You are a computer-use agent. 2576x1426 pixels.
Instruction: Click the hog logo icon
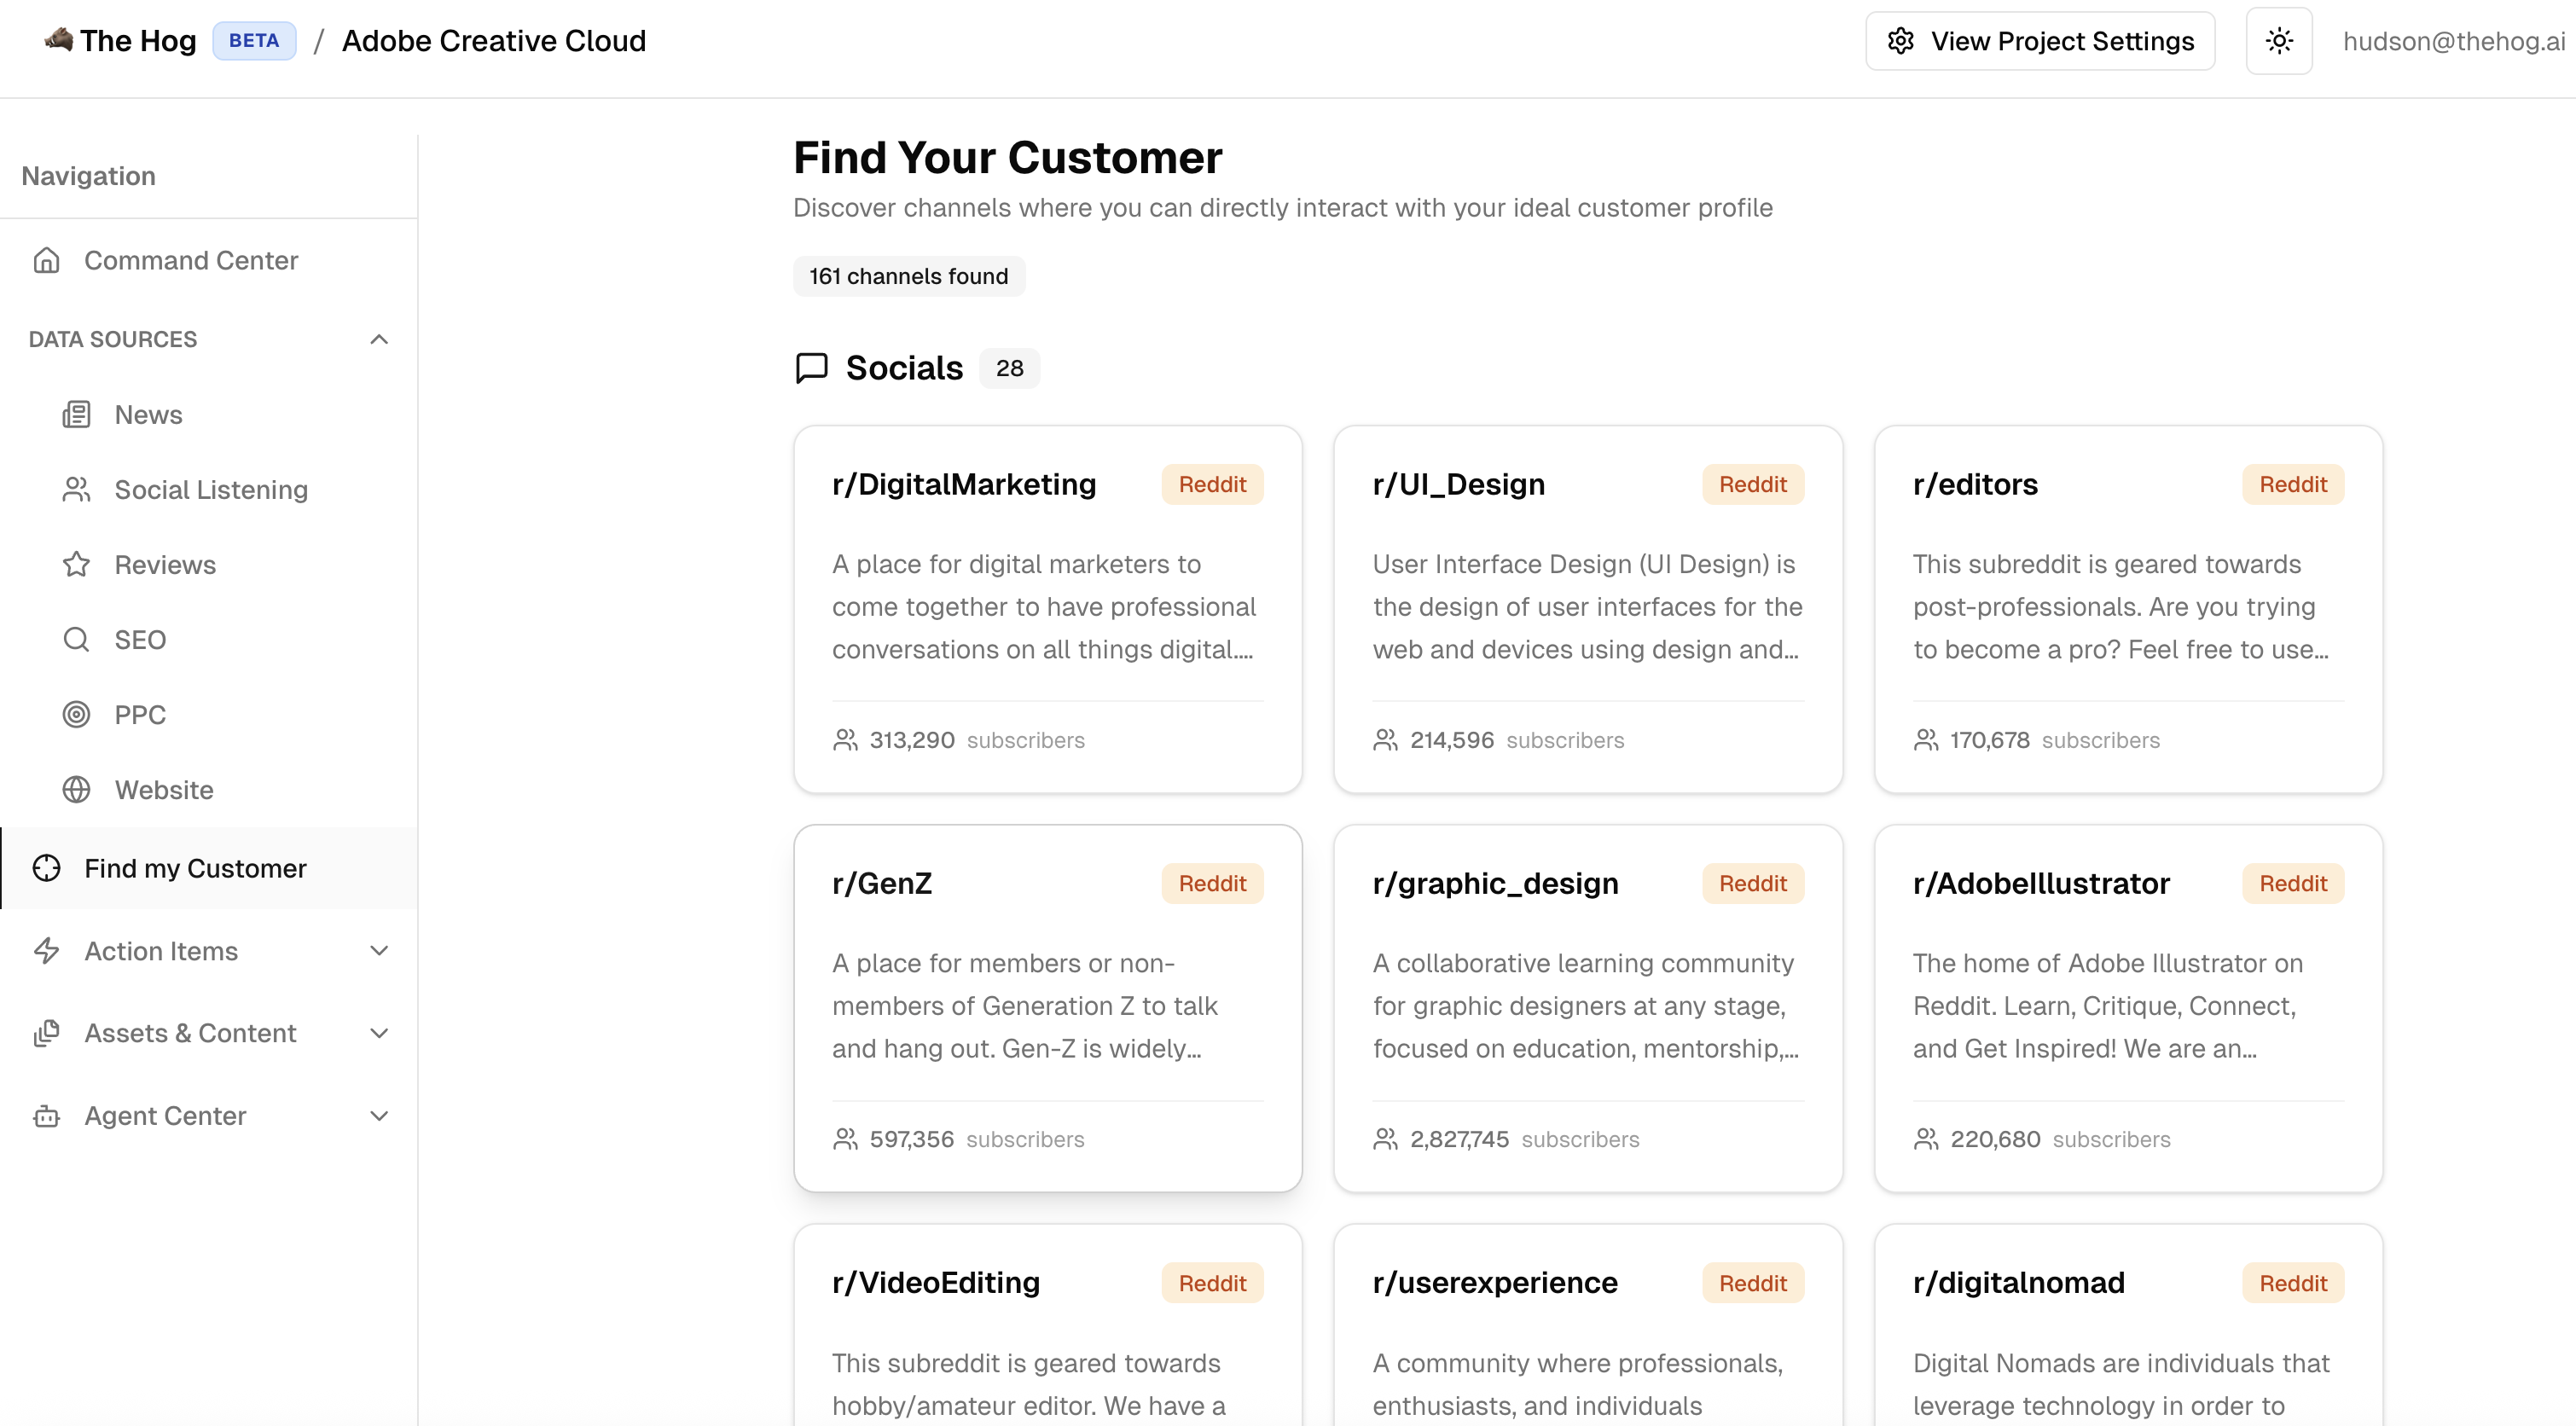(59, 40)
